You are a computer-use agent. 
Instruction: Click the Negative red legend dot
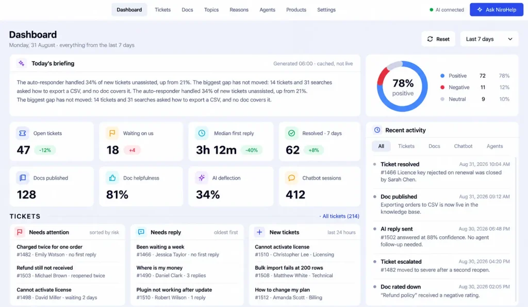click(x=442, y=87)
